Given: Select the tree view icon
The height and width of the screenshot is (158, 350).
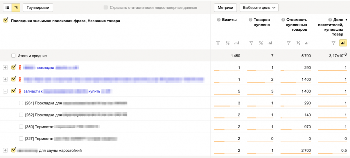Looking at the screenshot, I should (x=16, y=7).
